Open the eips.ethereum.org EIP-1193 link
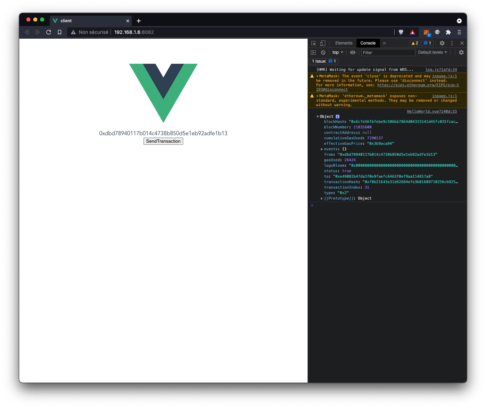 418,85
